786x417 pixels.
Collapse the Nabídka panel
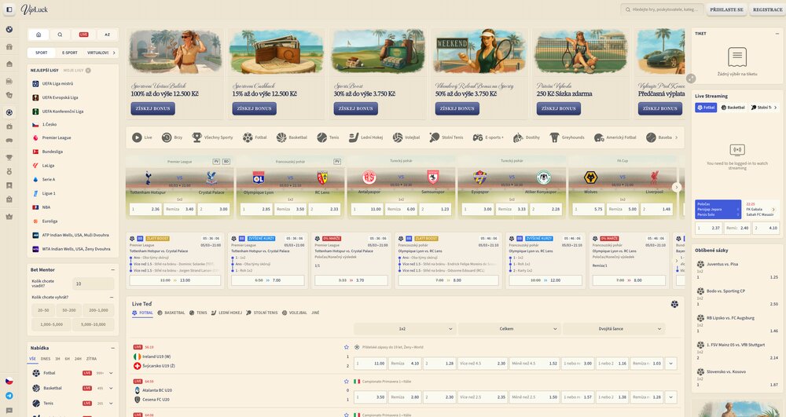click(x=112, y=348)
